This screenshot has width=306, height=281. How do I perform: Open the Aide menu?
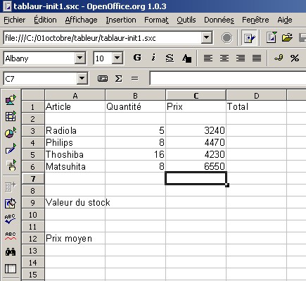285,20
